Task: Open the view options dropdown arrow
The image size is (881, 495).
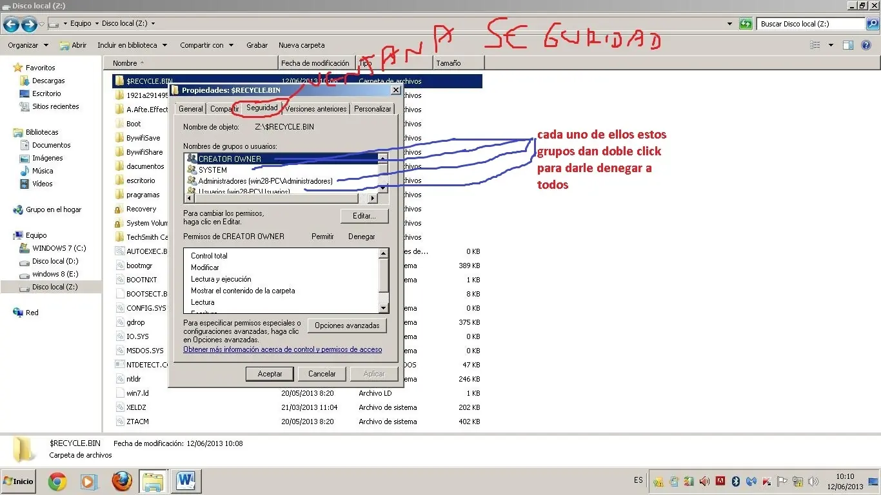Action: click(x=831, y=45)
